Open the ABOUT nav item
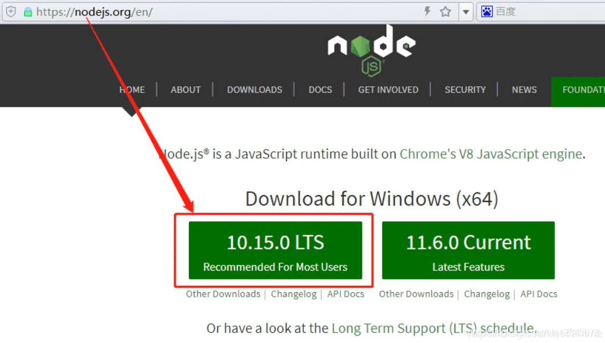 point(185,90)
